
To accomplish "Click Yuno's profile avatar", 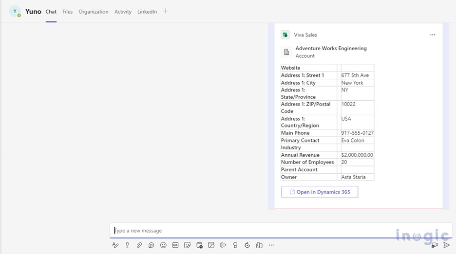I will pyautogui.click(x=15, y=12).
